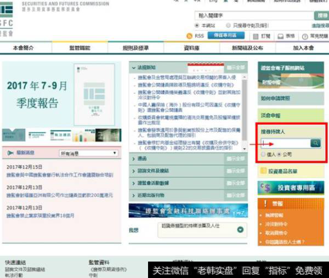Click the 訂閱 subscription icon
329x278 pixels.
(x=256, y=37)
